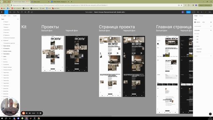Add a local style with plus icon

(211, 30)
